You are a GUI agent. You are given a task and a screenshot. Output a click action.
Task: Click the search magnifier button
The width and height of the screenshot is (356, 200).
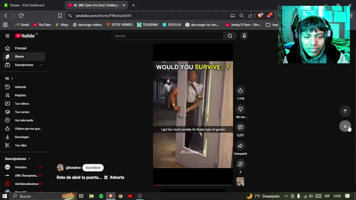coord(230,36)
